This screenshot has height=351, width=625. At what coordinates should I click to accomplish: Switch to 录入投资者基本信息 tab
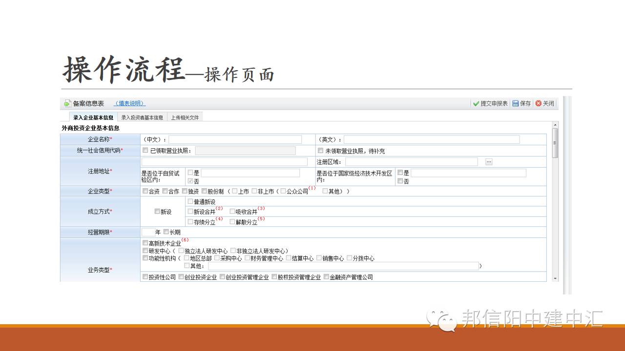point(142,117)
